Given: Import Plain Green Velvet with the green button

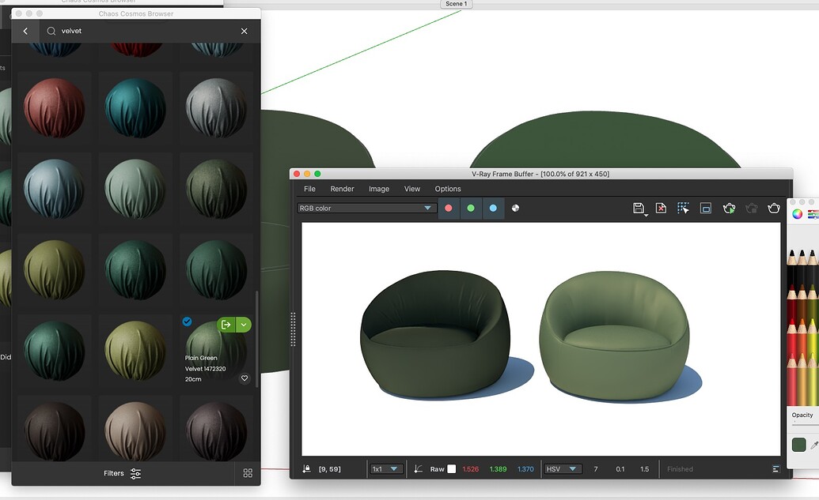Looking at the screenshot, I should click(x=225, y=324).
